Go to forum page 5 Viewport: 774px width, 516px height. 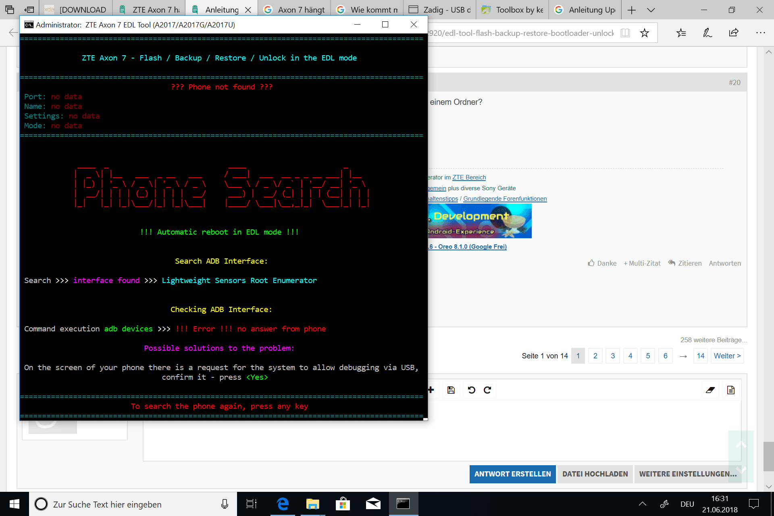tap(648, 356)
